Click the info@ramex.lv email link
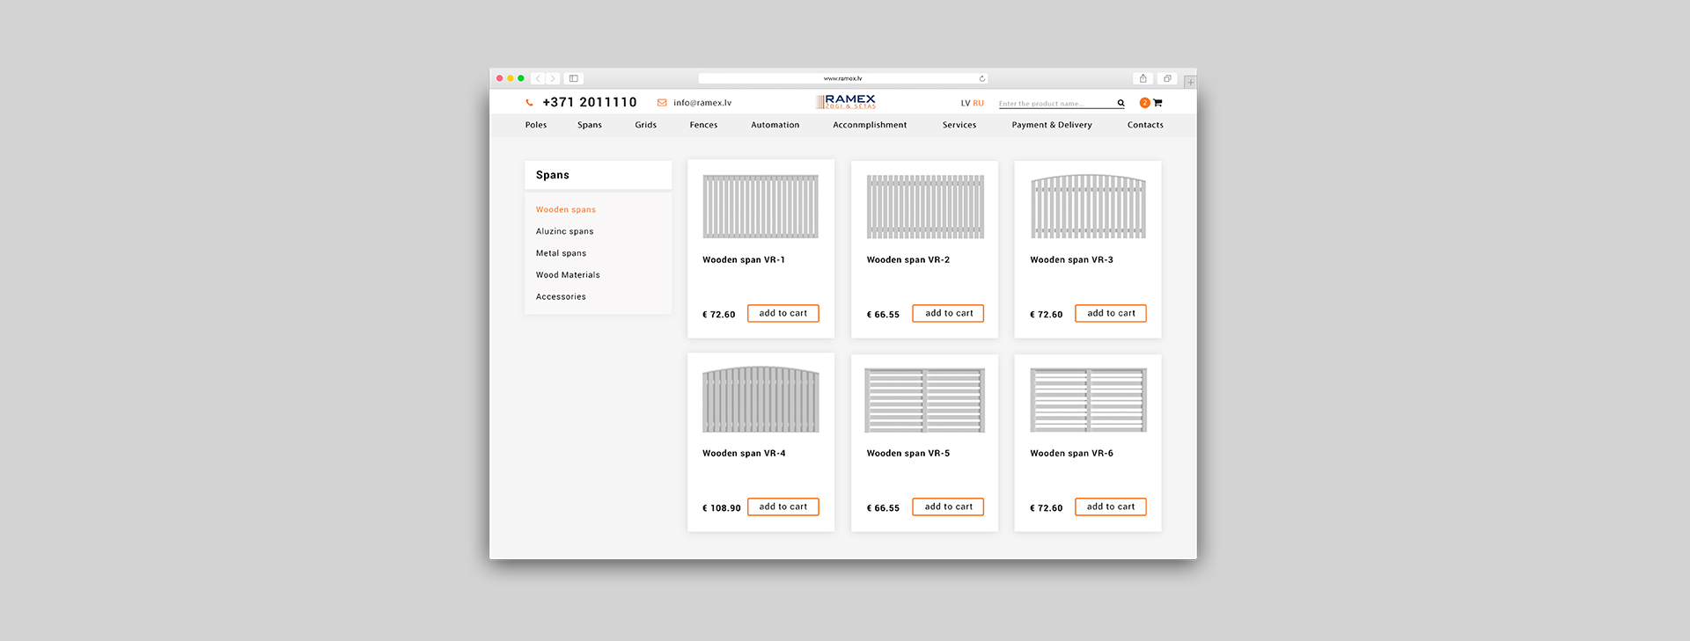1690x641 pixels. [702, 103]
